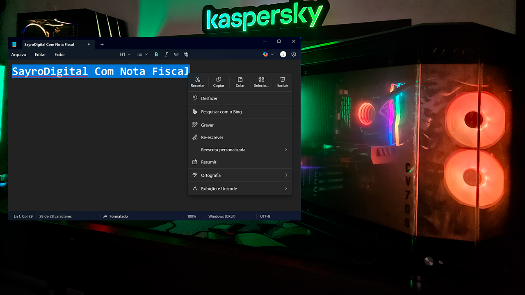Click the user account avatar icon
Viewport: 525px width, 295px height.
tap(283, 54)
